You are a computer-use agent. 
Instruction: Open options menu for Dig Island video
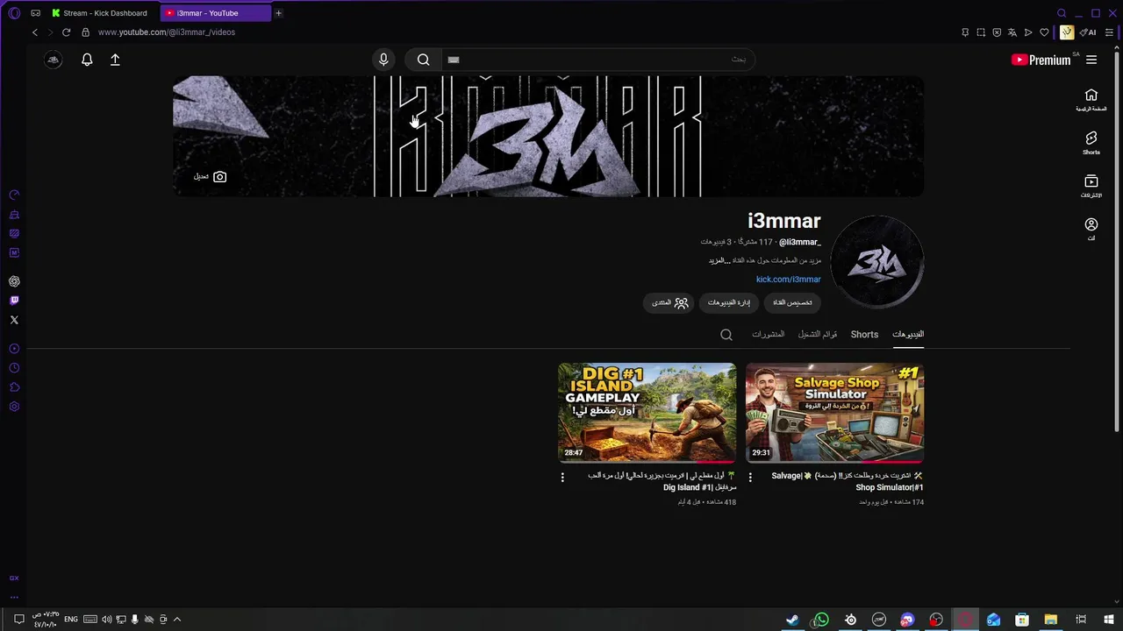(562, 478)
